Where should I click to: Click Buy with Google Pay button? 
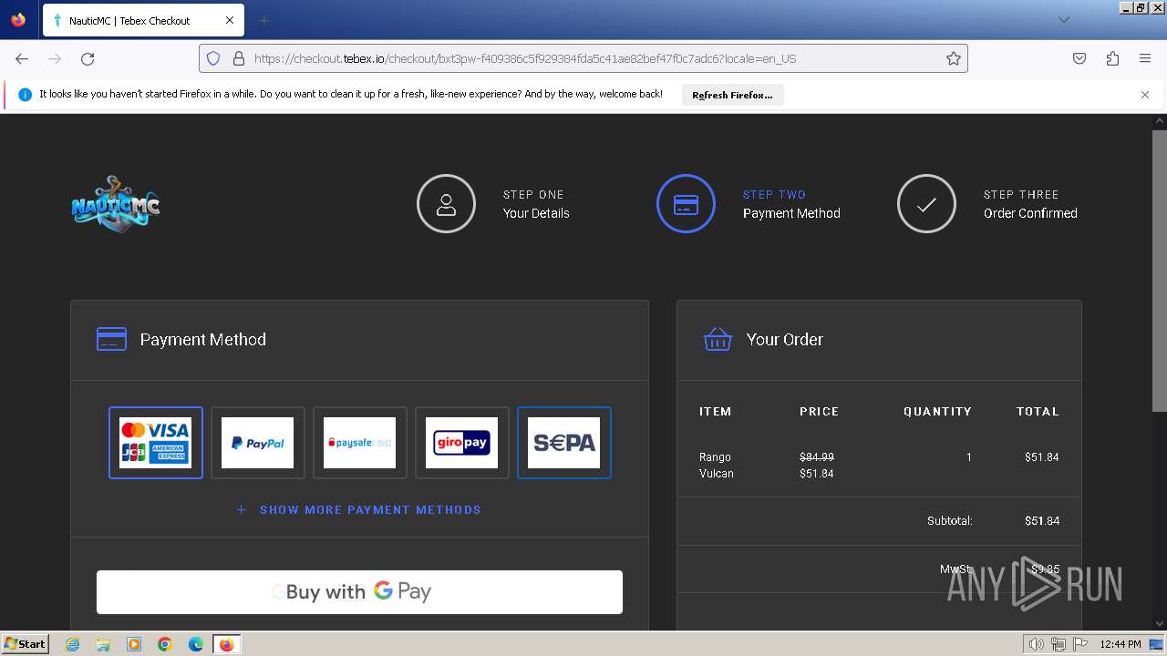pos(359,592)
